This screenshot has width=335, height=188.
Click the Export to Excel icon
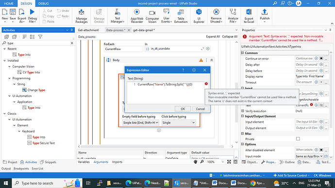tap(249, 16)
